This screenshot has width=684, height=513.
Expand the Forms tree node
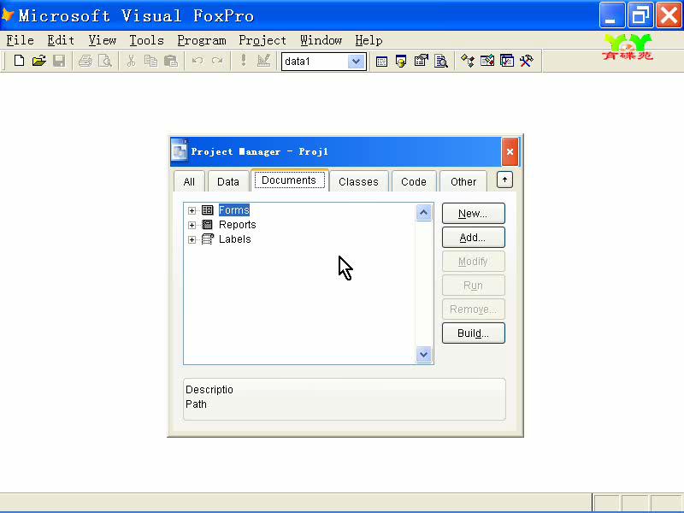192,210
